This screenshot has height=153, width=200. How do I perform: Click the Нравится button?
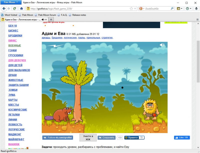[x=134, y=138]
